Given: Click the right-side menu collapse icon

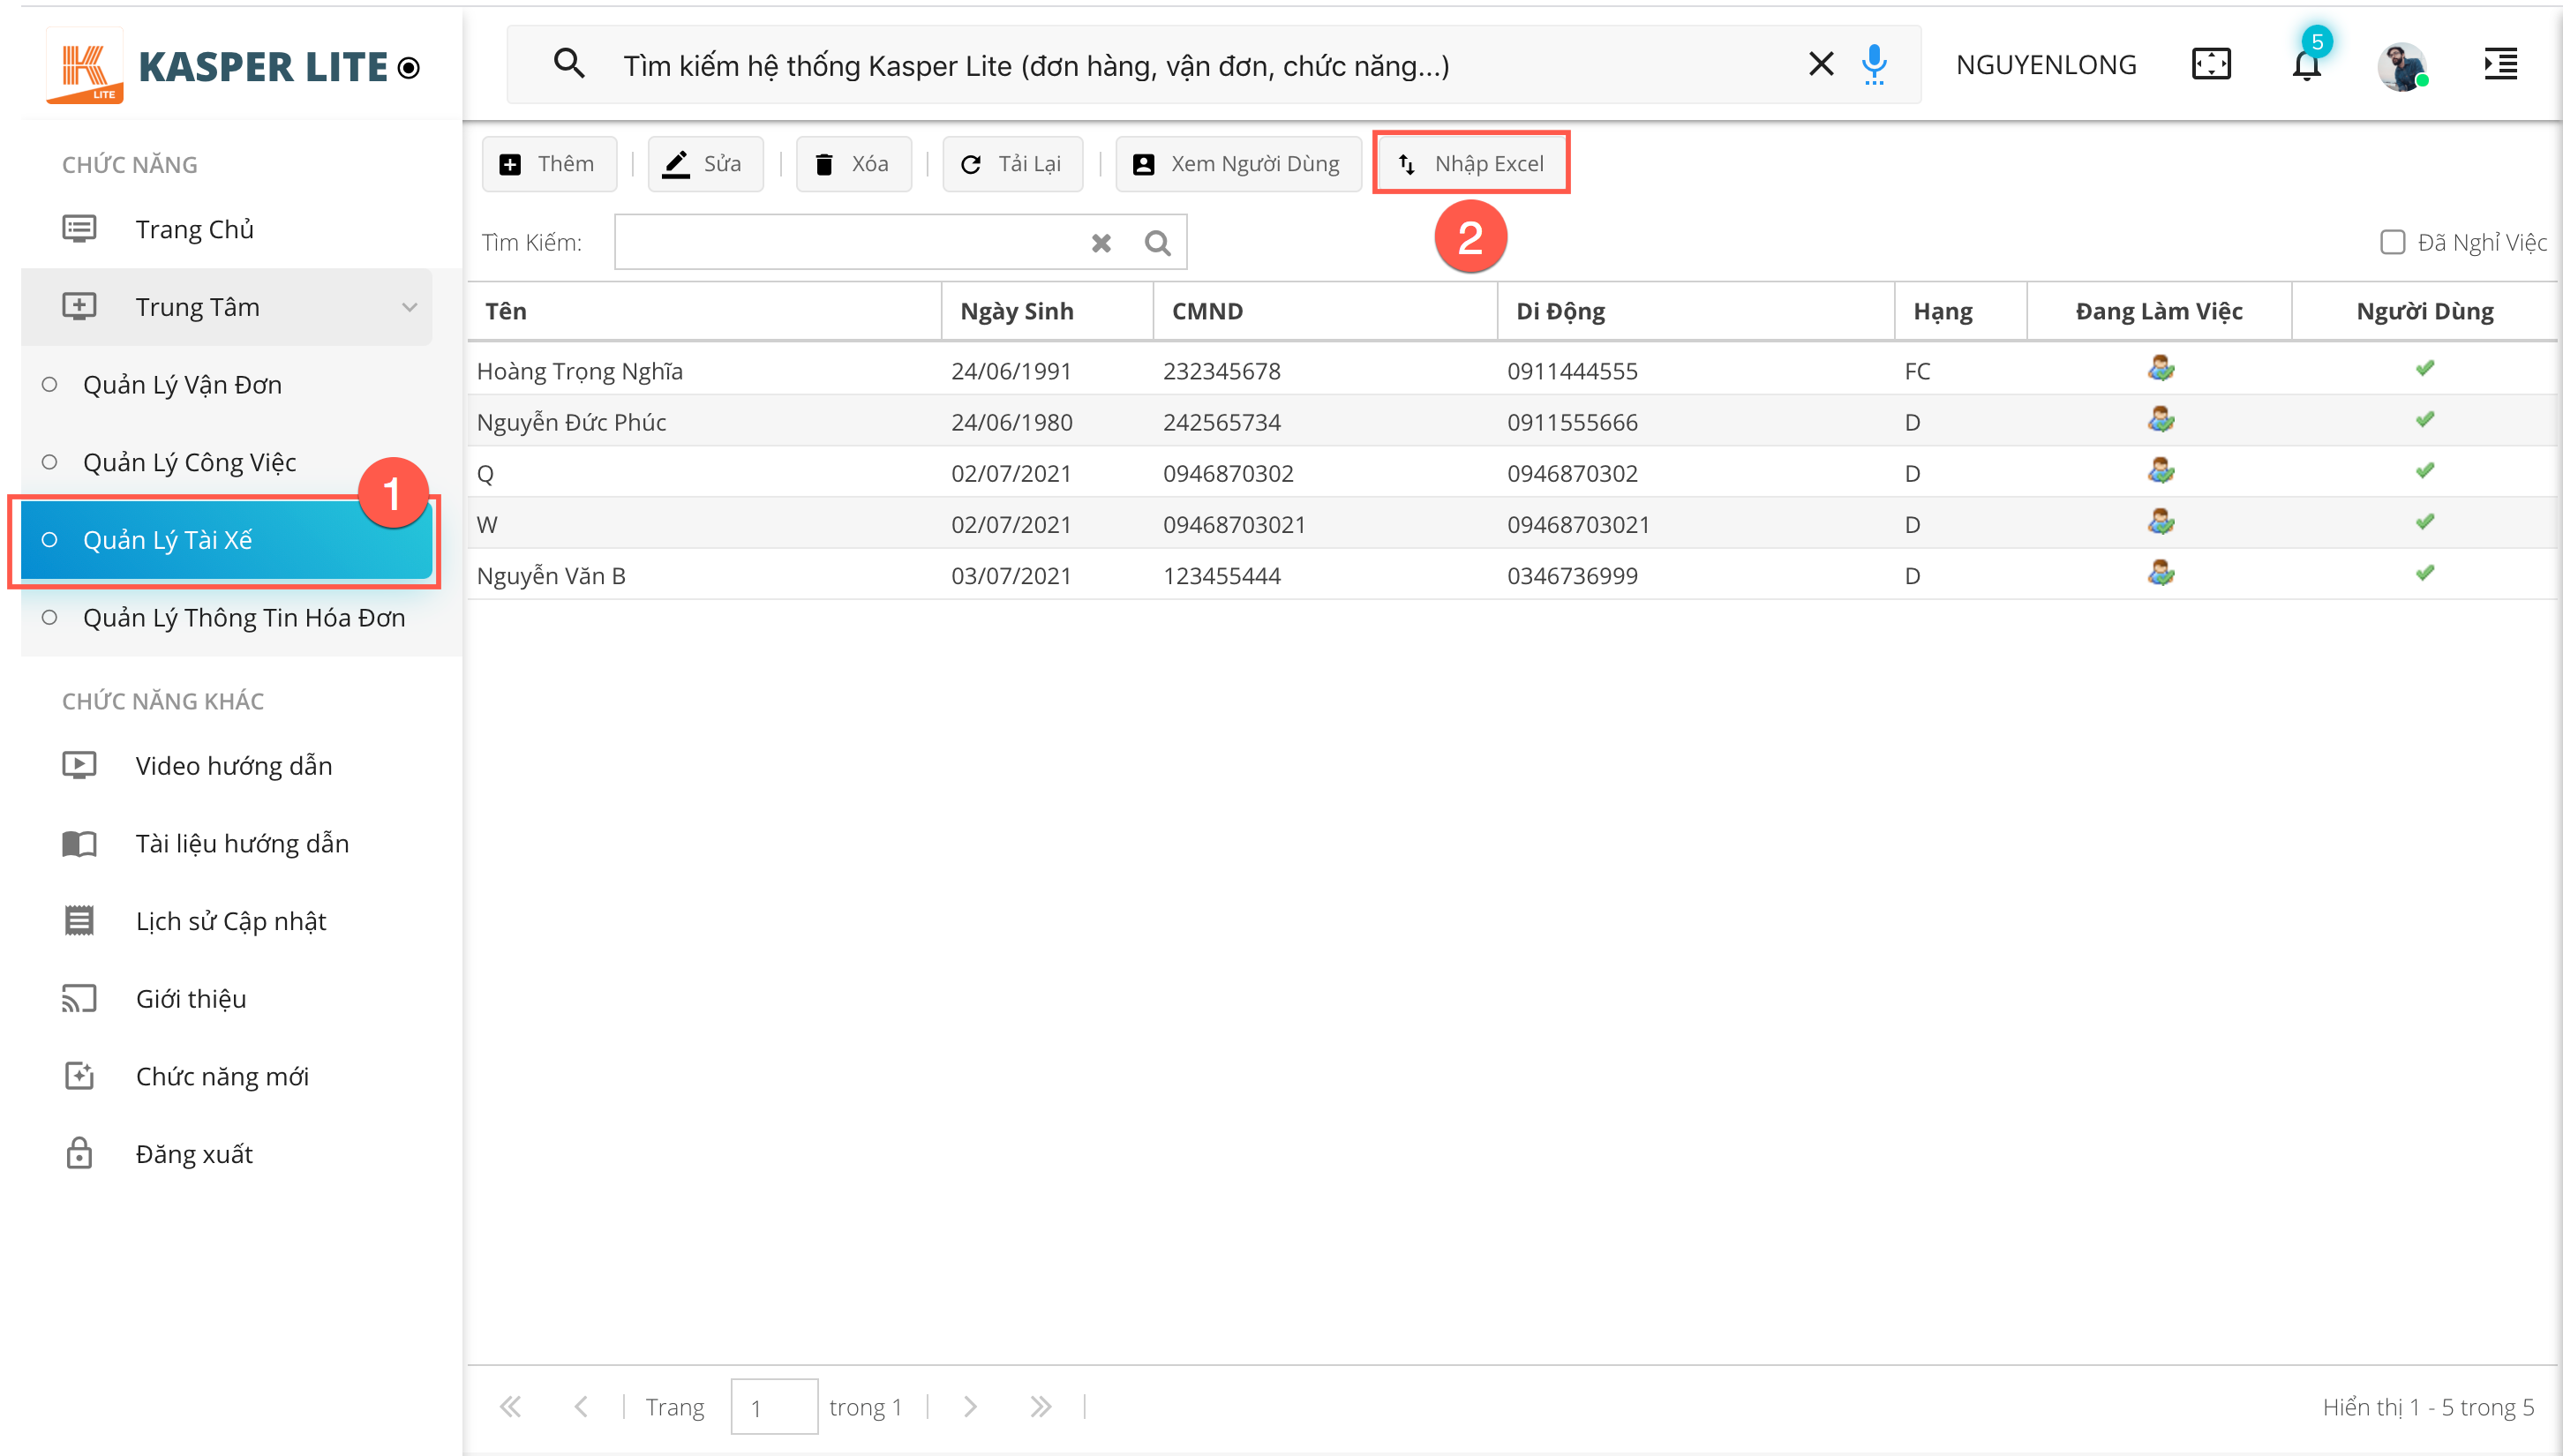Looking at the screenshot, I should coord(2501,65).
